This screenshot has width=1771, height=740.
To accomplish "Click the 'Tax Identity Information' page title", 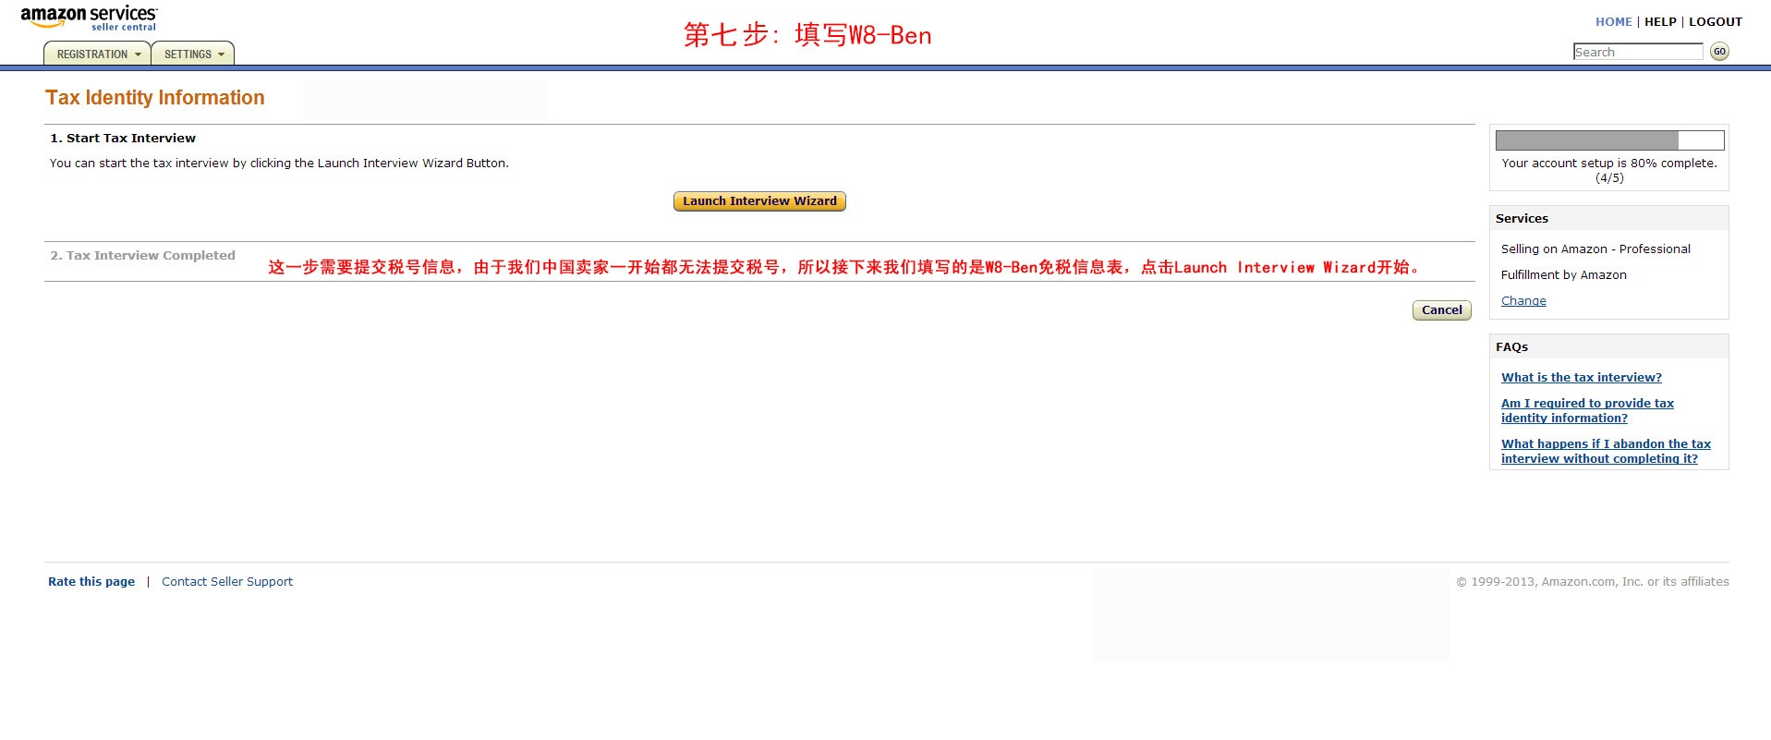I will tap(155, 98).
